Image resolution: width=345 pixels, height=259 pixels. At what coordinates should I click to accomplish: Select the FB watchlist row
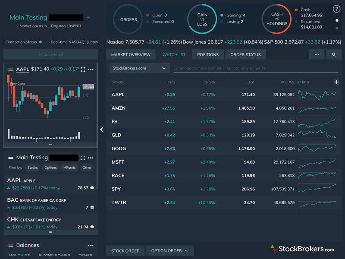(x=224, y=122)
